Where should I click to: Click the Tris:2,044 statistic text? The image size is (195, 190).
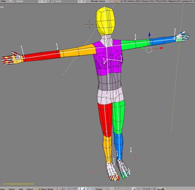(161, 1)
